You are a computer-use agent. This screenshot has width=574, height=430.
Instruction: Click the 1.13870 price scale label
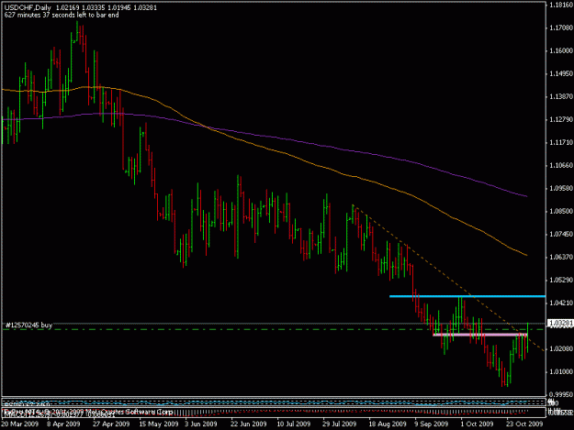click(561, 96)
